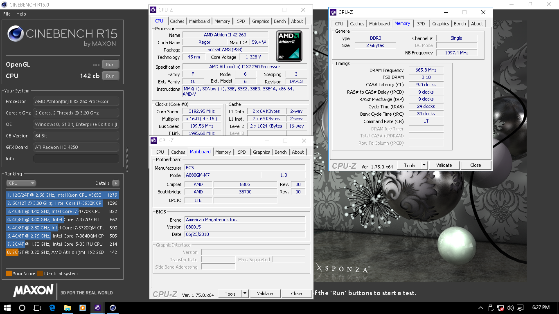Click CPU-Z icon in Memory window title bar
The width and height of the screenshot is (559, 314).
[x=333, y=12]
